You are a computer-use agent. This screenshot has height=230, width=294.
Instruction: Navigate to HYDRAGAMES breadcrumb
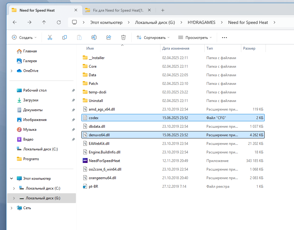point(202,22)
